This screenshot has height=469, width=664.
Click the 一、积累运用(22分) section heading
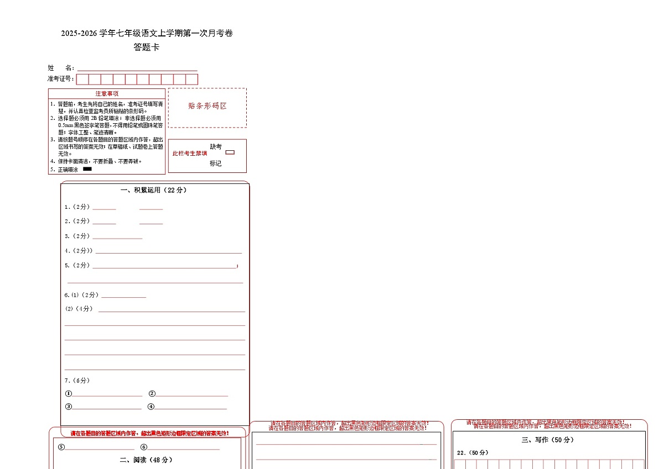[x=154, y=190]
